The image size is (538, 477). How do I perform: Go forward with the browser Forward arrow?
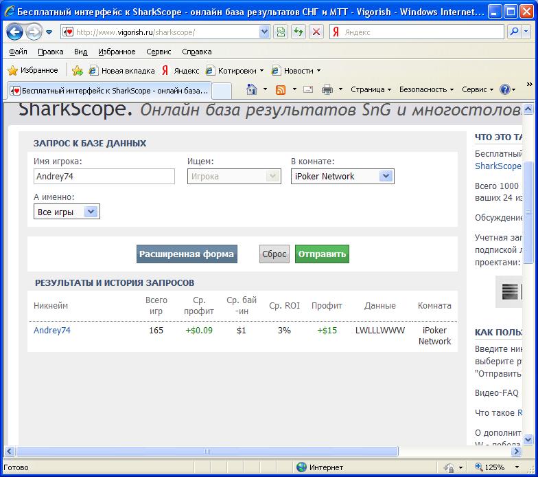tap(34, 32)
